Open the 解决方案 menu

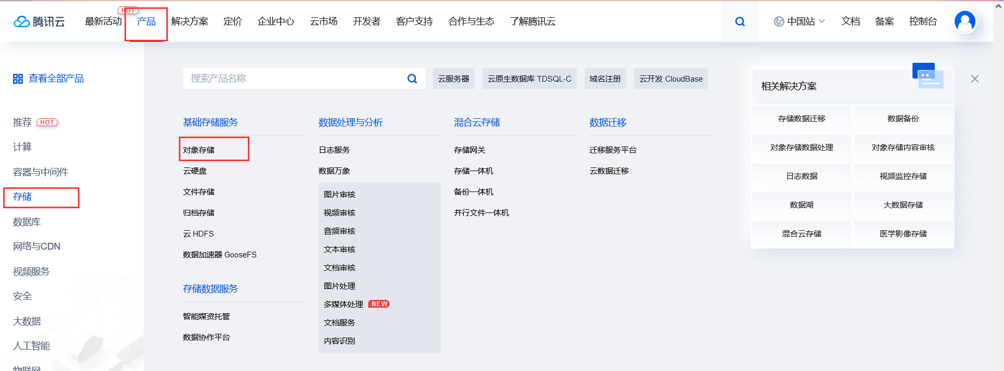(x=190, y=21)
